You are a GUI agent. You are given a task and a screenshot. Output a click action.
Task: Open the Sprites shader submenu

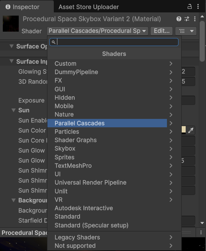click(114, 157)
